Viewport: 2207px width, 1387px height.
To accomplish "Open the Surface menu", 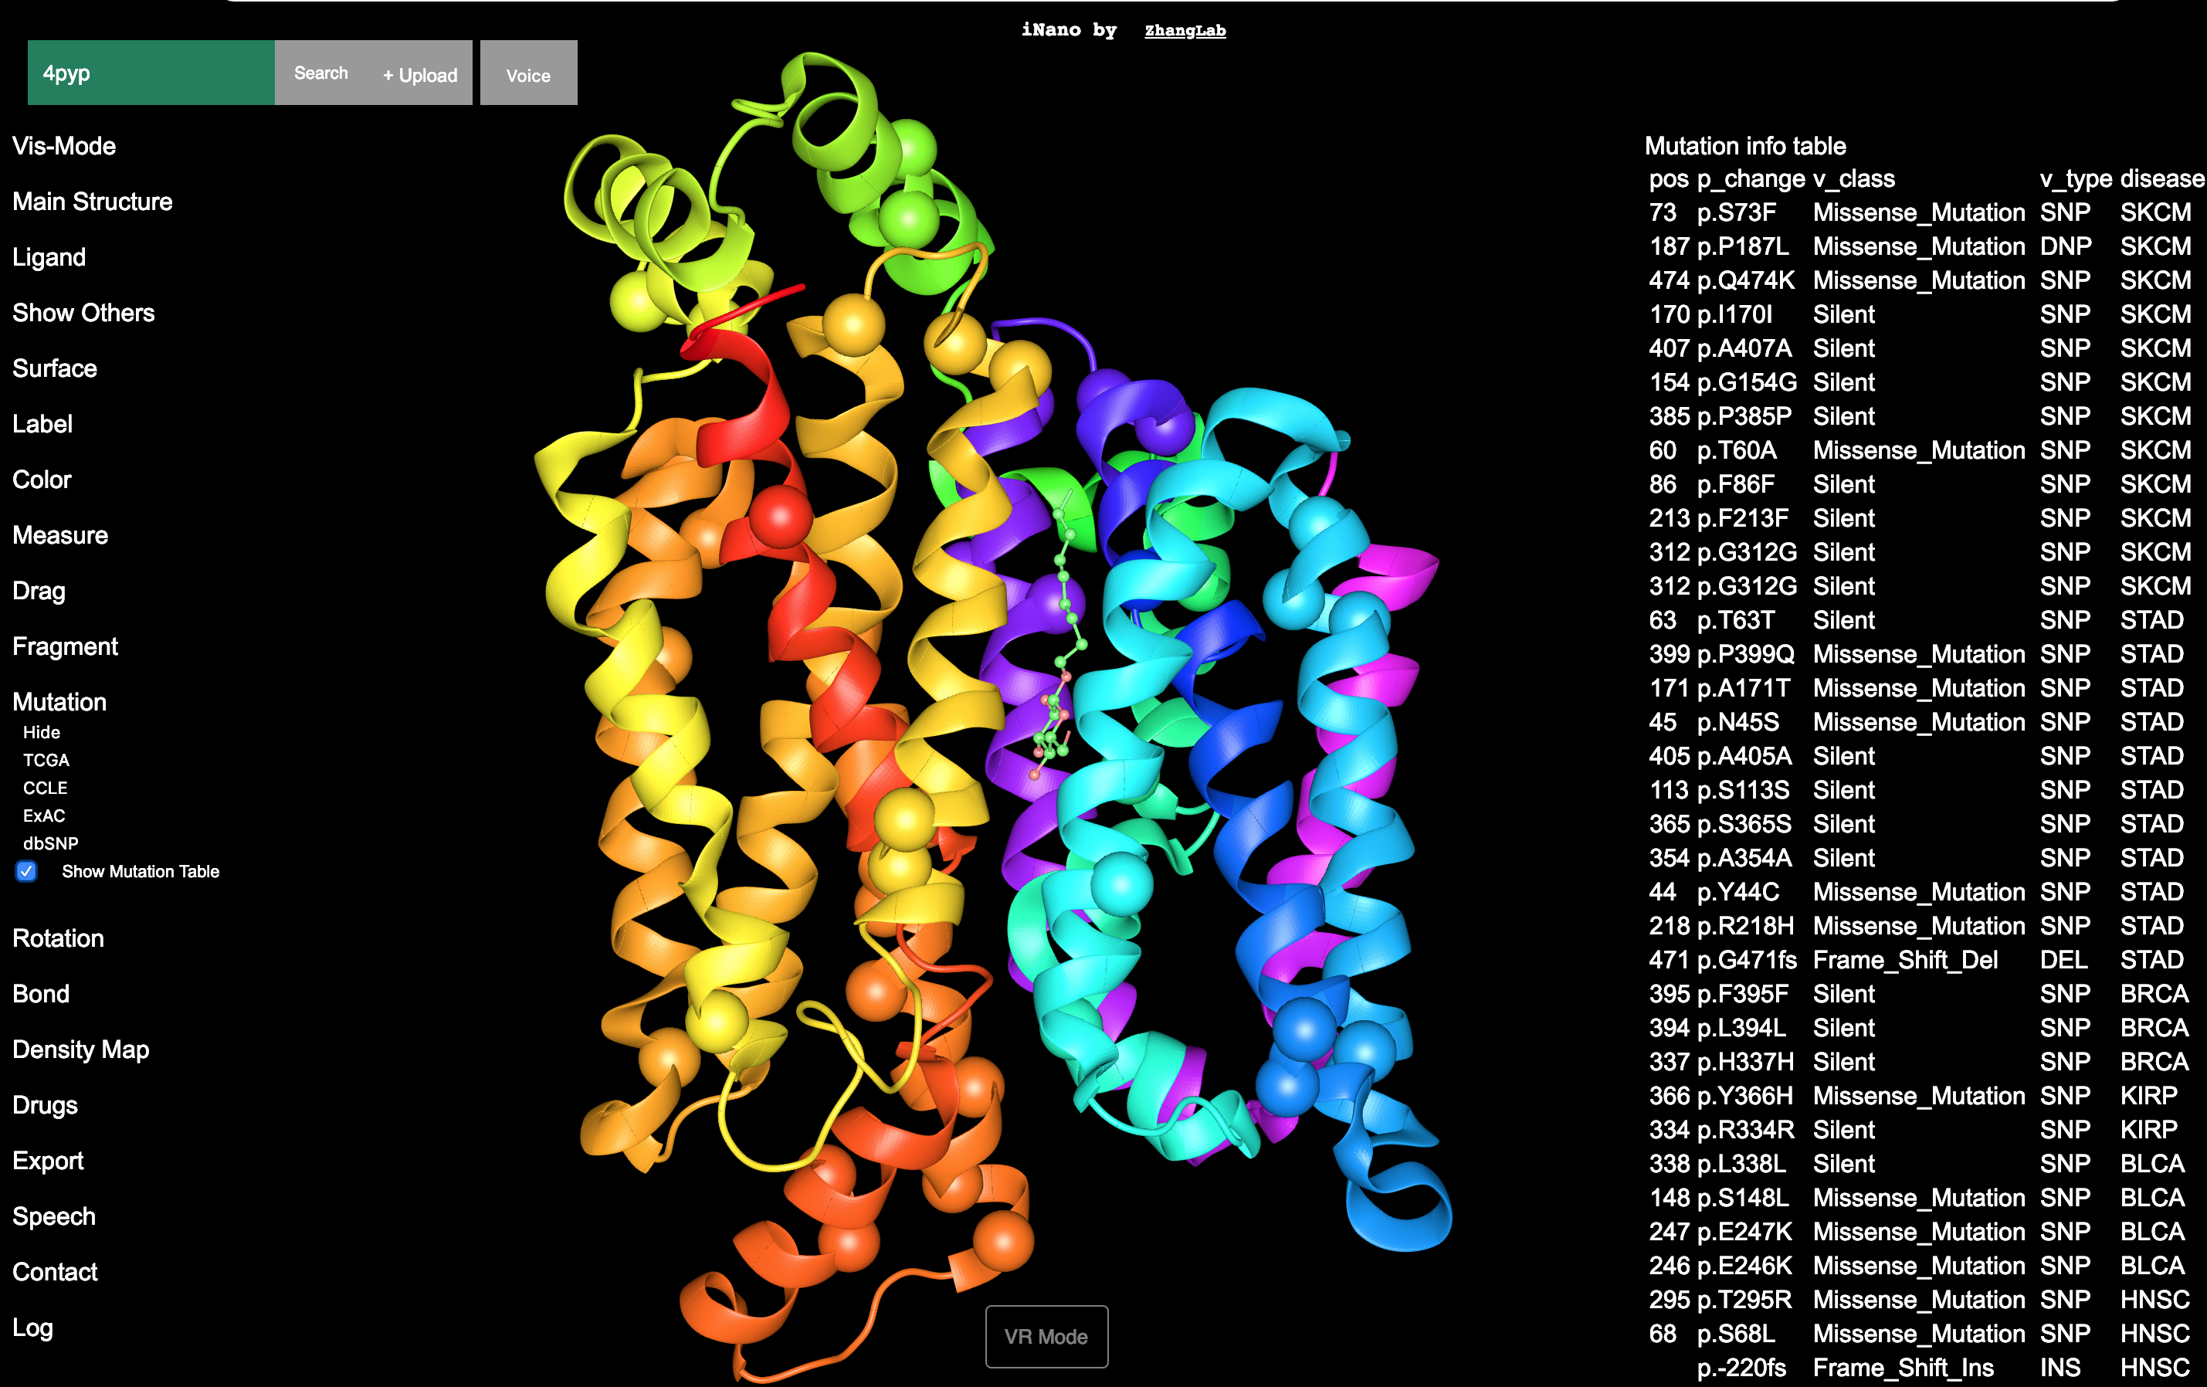I will tap(54, 368).
